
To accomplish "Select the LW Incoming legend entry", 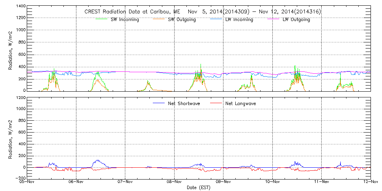I will [x=239, y=19].
